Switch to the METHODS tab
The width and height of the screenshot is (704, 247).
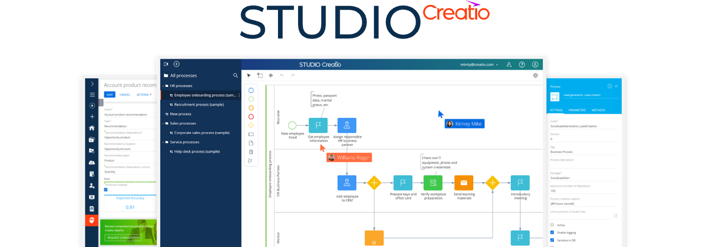point(598,110)
